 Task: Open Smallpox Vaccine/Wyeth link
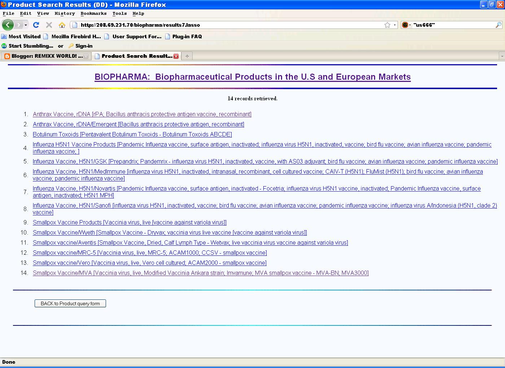click(x=170, y=232)
